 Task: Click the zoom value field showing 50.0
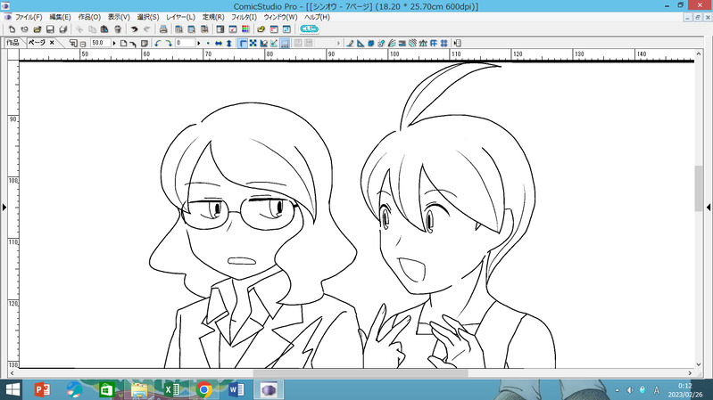tap(100, 43)
